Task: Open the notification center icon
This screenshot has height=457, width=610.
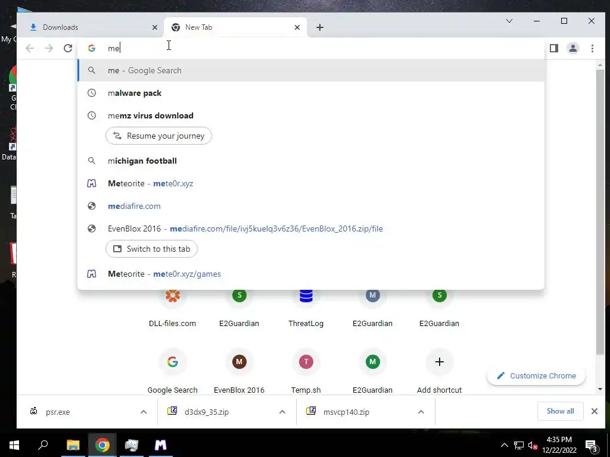Action: (x=592, y=445)
